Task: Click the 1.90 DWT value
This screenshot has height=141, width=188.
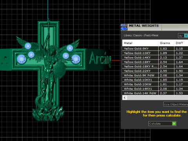Action: [x=179, y=71]
